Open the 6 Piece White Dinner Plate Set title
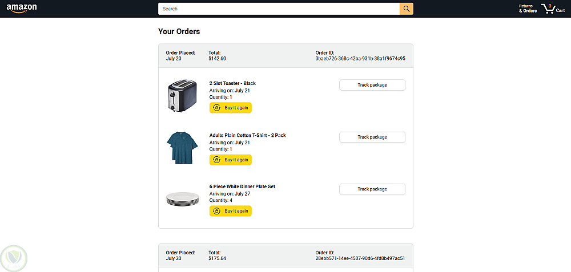 (x=242, y=186)
